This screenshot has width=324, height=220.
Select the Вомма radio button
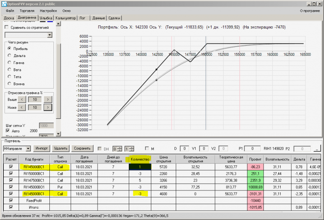click(9, 84)
